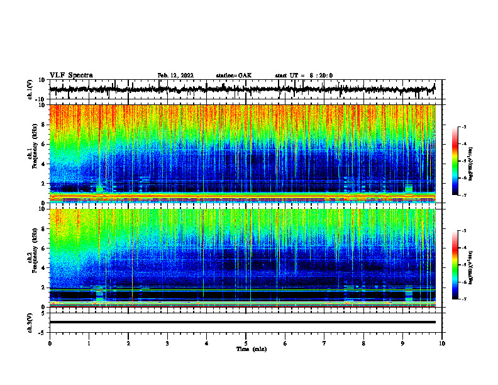The width and height of the screenshot is (498, 385).
Task: Click "-7" on the ch.2 color scale
Action: [463, 299]
